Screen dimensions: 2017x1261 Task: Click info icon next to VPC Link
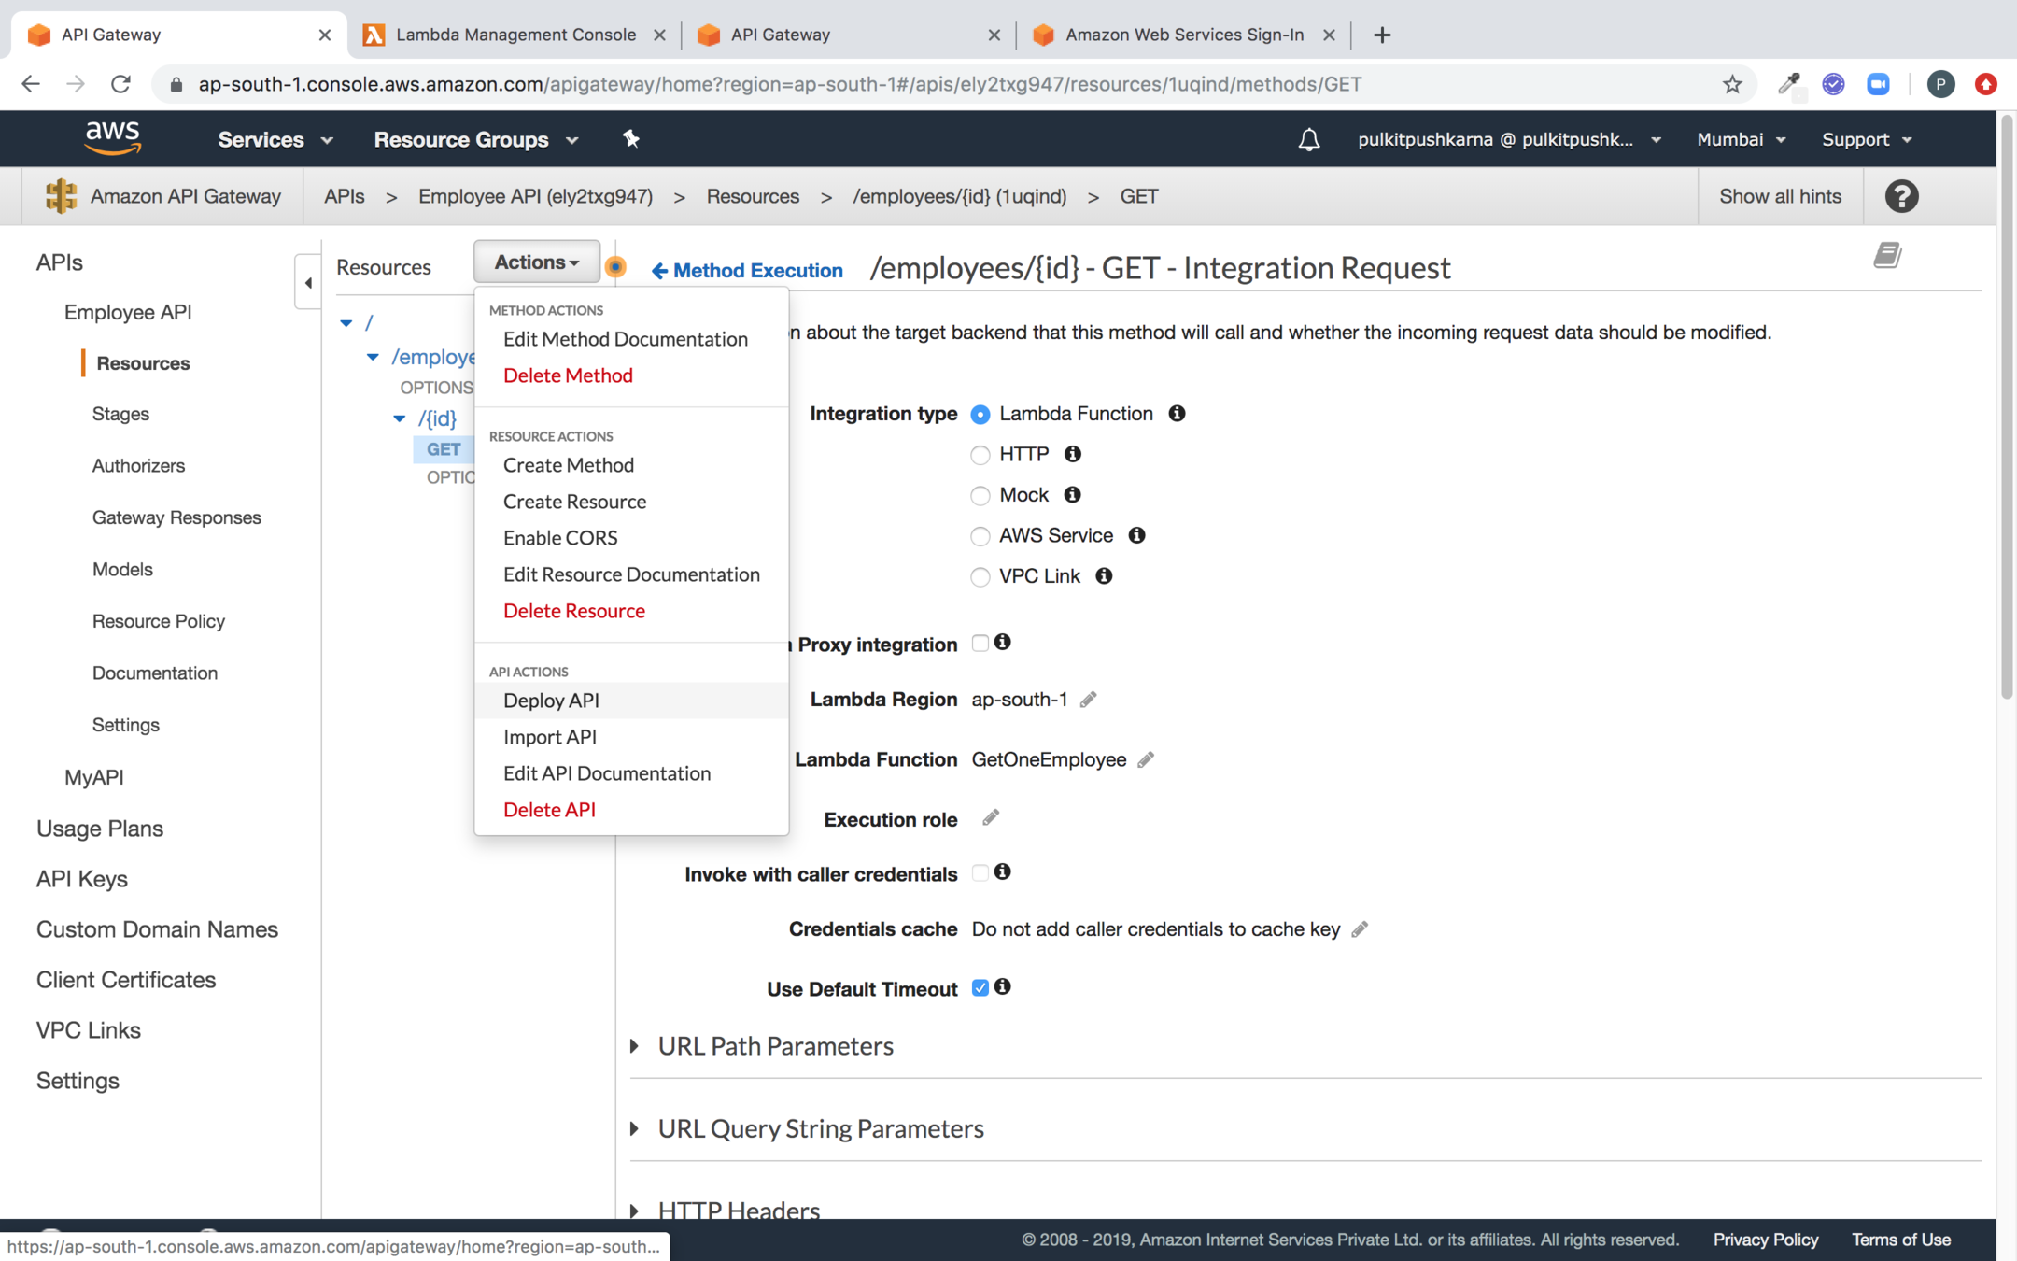(x=1104, y=576)
